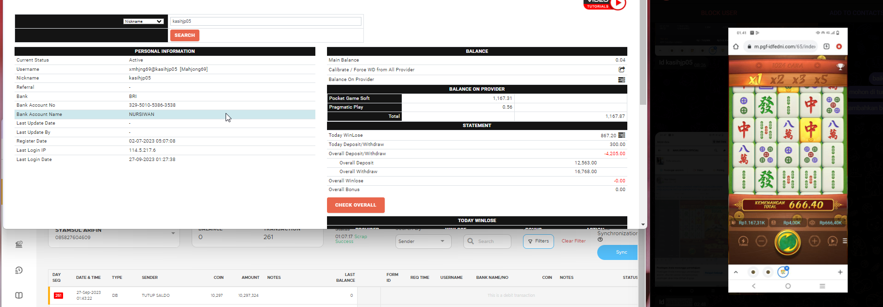Image resolution: width=883 pixels, height=307 pixels.
Task: Click the Main Balance value 0.04
Action: pos(621,60)
